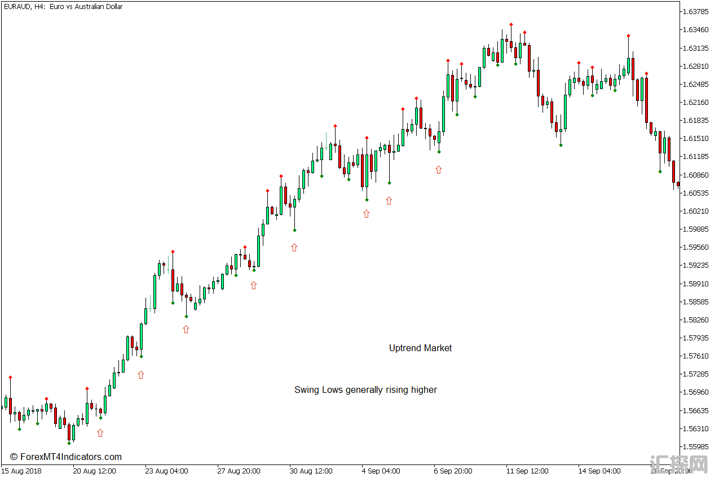Open the ForexMT4Indicators.com copyright link

tap(66, 457)
